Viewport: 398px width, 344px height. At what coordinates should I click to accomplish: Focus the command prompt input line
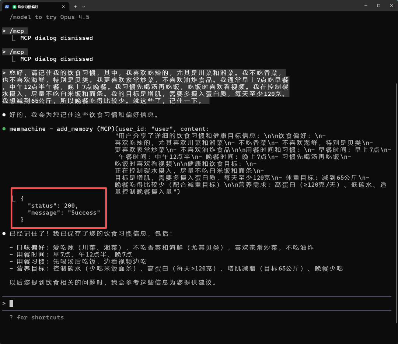point(197,303)
